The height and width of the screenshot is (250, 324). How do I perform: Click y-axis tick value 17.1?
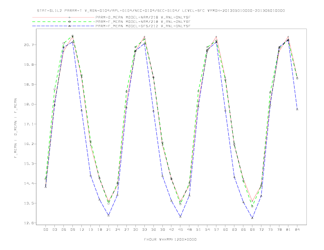(28, 124)
